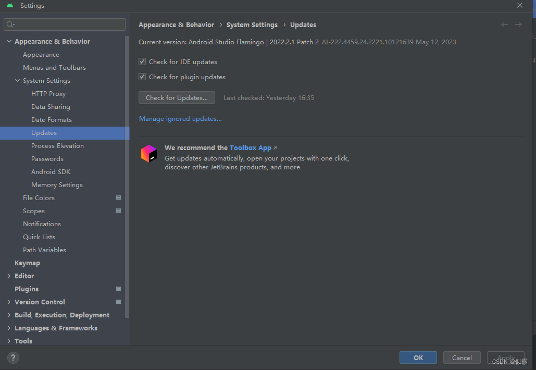Viewport: 536px width, 370px height.
Task: Click the Plugins project-level icon
Action: [118, 289]
